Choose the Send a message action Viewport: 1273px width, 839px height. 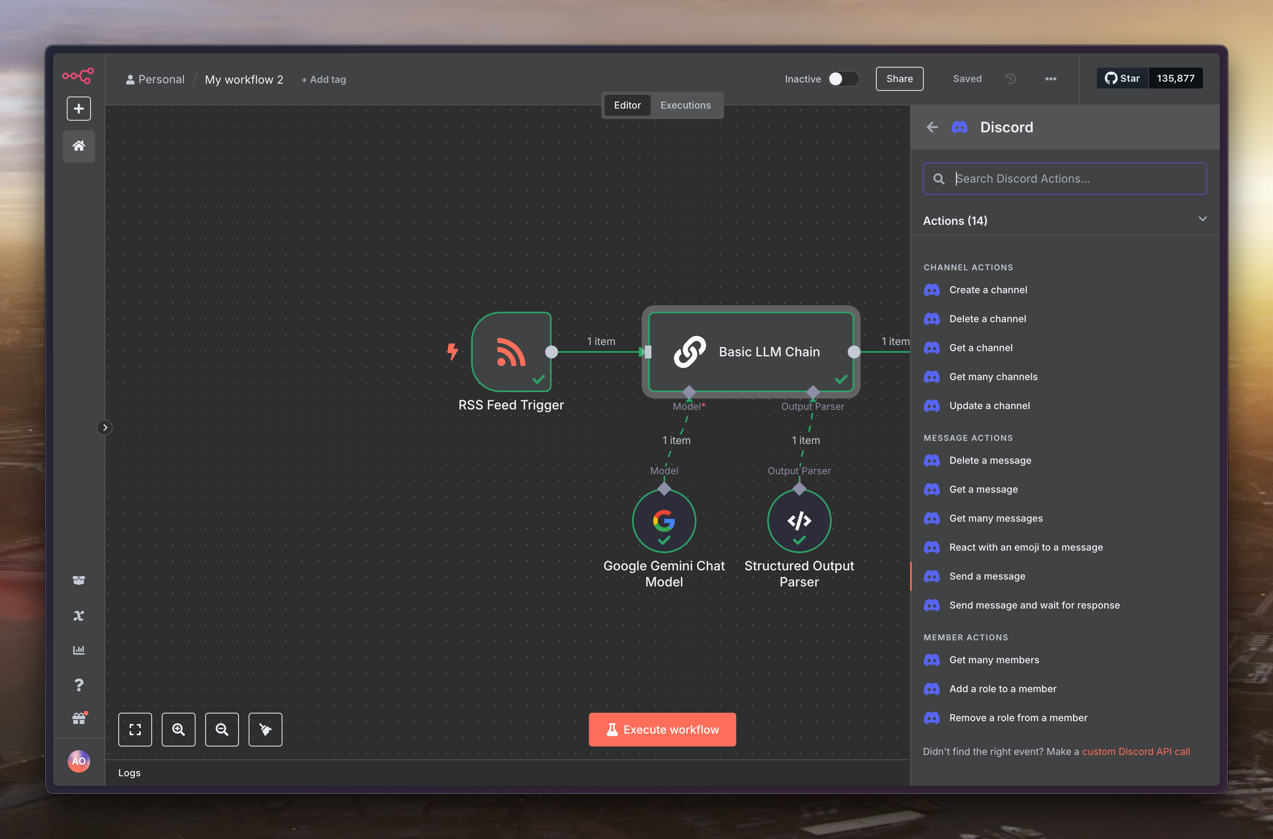point(987,576)
